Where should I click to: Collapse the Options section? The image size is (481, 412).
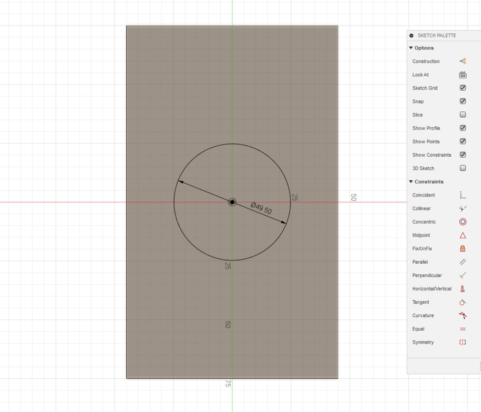pos(411,48)
